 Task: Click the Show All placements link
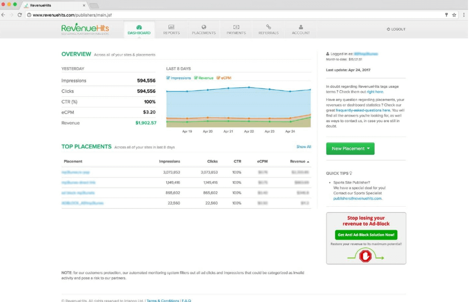click(305, 145)
